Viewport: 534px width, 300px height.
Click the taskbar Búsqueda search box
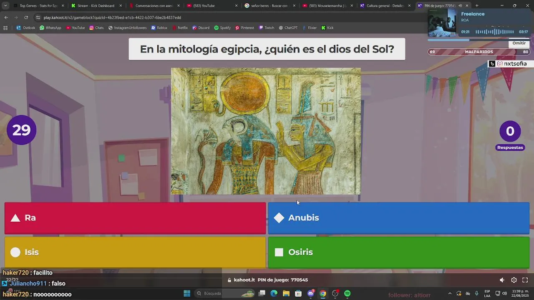[x=225, y=293]
